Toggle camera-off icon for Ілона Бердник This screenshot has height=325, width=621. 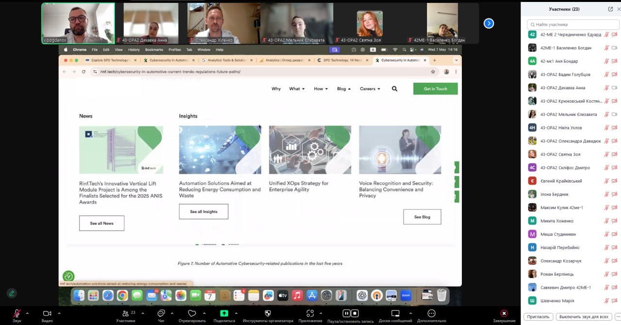tap(614, 194)
